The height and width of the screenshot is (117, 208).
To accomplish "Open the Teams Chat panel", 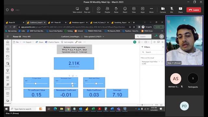I will (x=98, y=10).
